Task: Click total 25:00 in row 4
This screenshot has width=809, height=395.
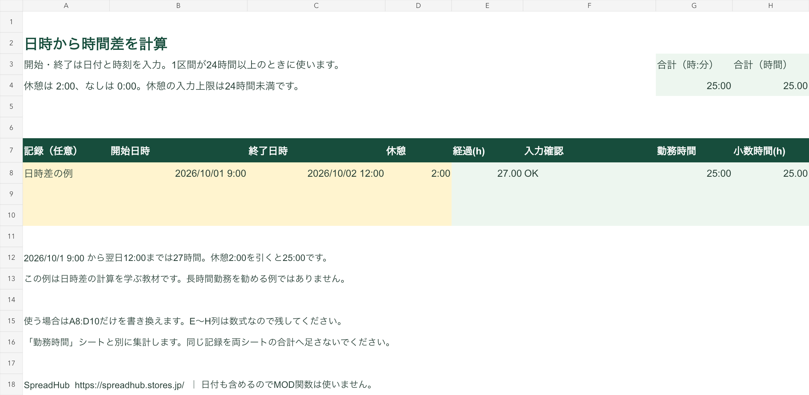Action: 719,86
